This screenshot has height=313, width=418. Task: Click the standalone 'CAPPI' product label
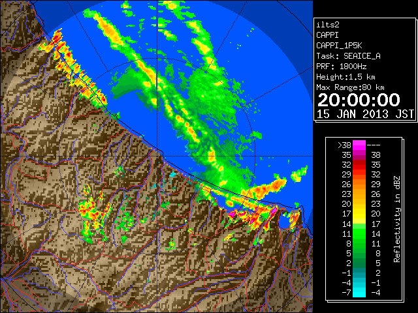click(327, 35)
